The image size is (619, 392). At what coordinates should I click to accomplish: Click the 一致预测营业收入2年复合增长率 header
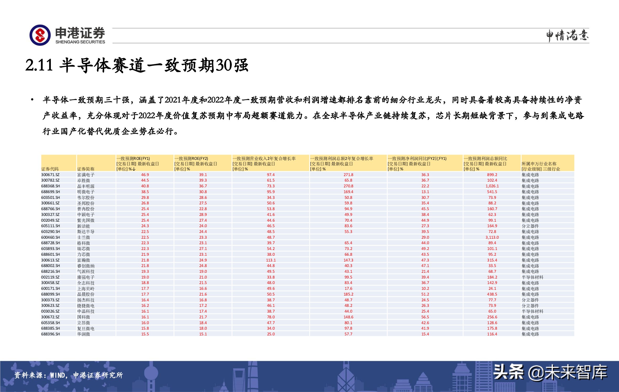tap(271, 164)
